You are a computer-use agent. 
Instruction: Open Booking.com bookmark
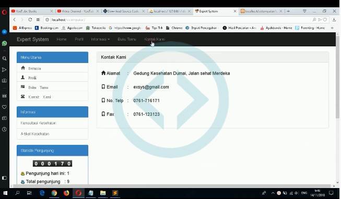[x=47, y=28]
